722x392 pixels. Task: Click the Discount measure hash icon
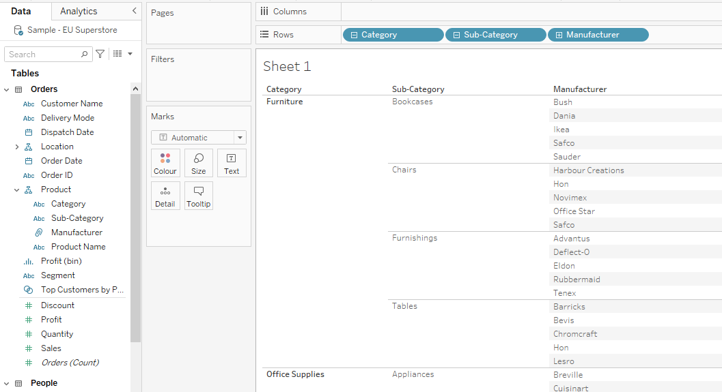[x=29, y=305]
